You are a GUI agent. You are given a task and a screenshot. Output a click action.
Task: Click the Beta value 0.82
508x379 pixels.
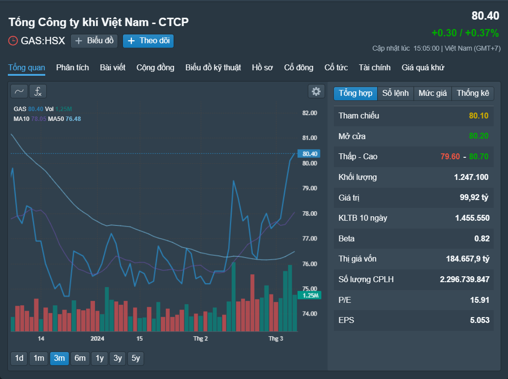pos(482,239)
